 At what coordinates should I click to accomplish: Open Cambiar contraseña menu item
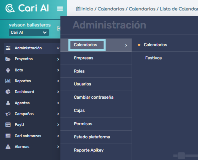(96, 97)
